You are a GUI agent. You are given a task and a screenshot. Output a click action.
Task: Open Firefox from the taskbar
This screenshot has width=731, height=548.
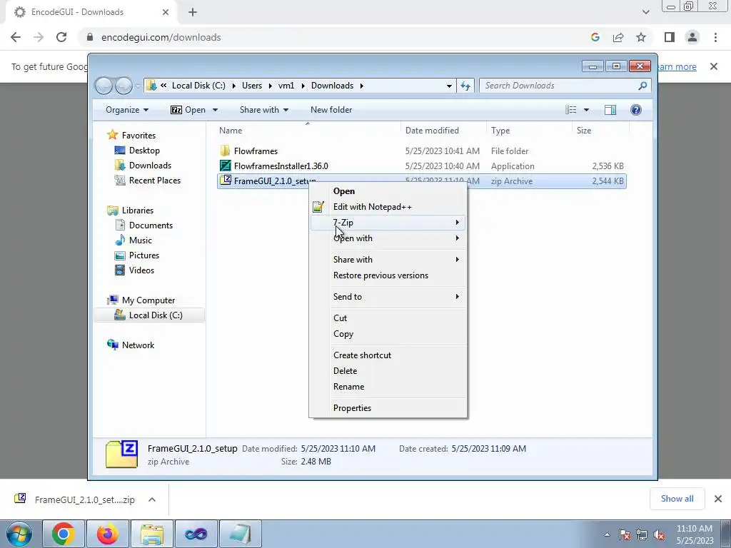pos(108,534)
